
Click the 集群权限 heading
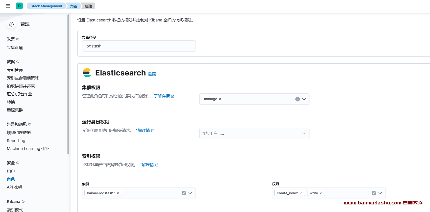(91, 88)
